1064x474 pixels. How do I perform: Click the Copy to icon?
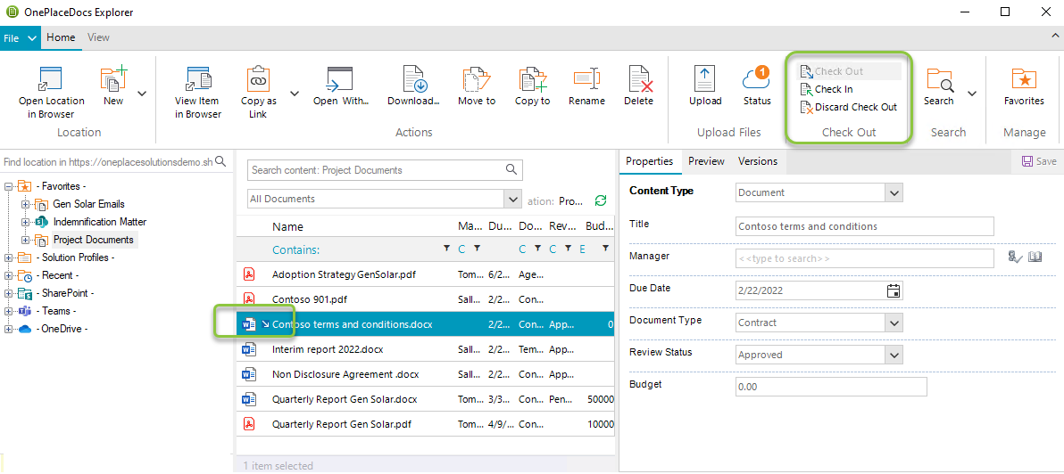(533, 78)
